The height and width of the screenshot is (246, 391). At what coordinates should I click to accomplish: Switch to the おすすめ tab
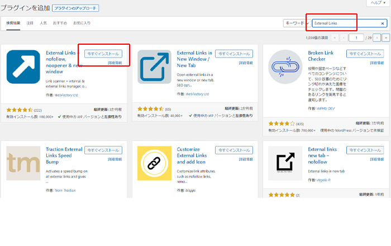point(60,23)
